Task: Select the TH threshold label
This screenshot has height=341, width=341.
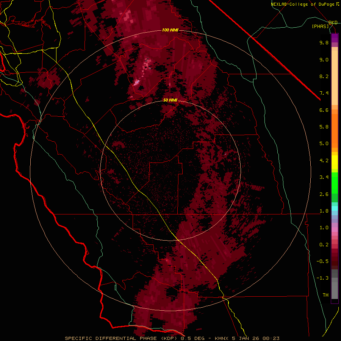Action: 325,295
